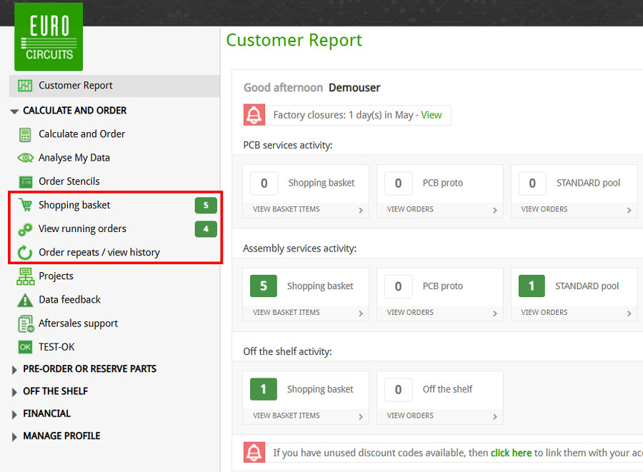Click the View running orders gears icon
The height and width of the screenshot is (472, 643).
(25, 229)
